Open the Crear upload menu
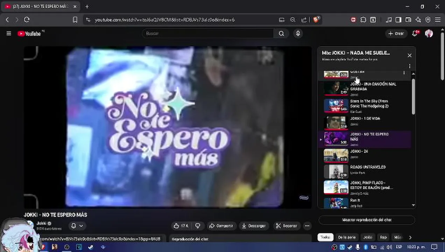Viewport: 445px width, 252px height. coord(396,34)
